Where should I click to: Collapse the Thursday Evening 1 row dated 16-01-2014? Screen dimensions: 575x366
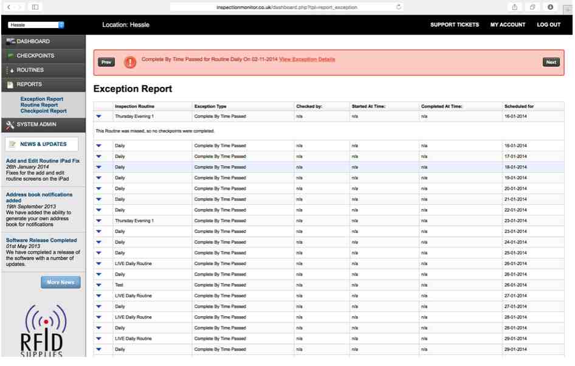(99, 116)
